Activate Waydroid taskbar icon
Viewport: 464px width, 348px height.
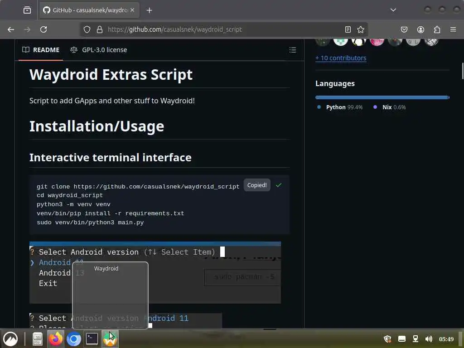click(x=110, y=339)
